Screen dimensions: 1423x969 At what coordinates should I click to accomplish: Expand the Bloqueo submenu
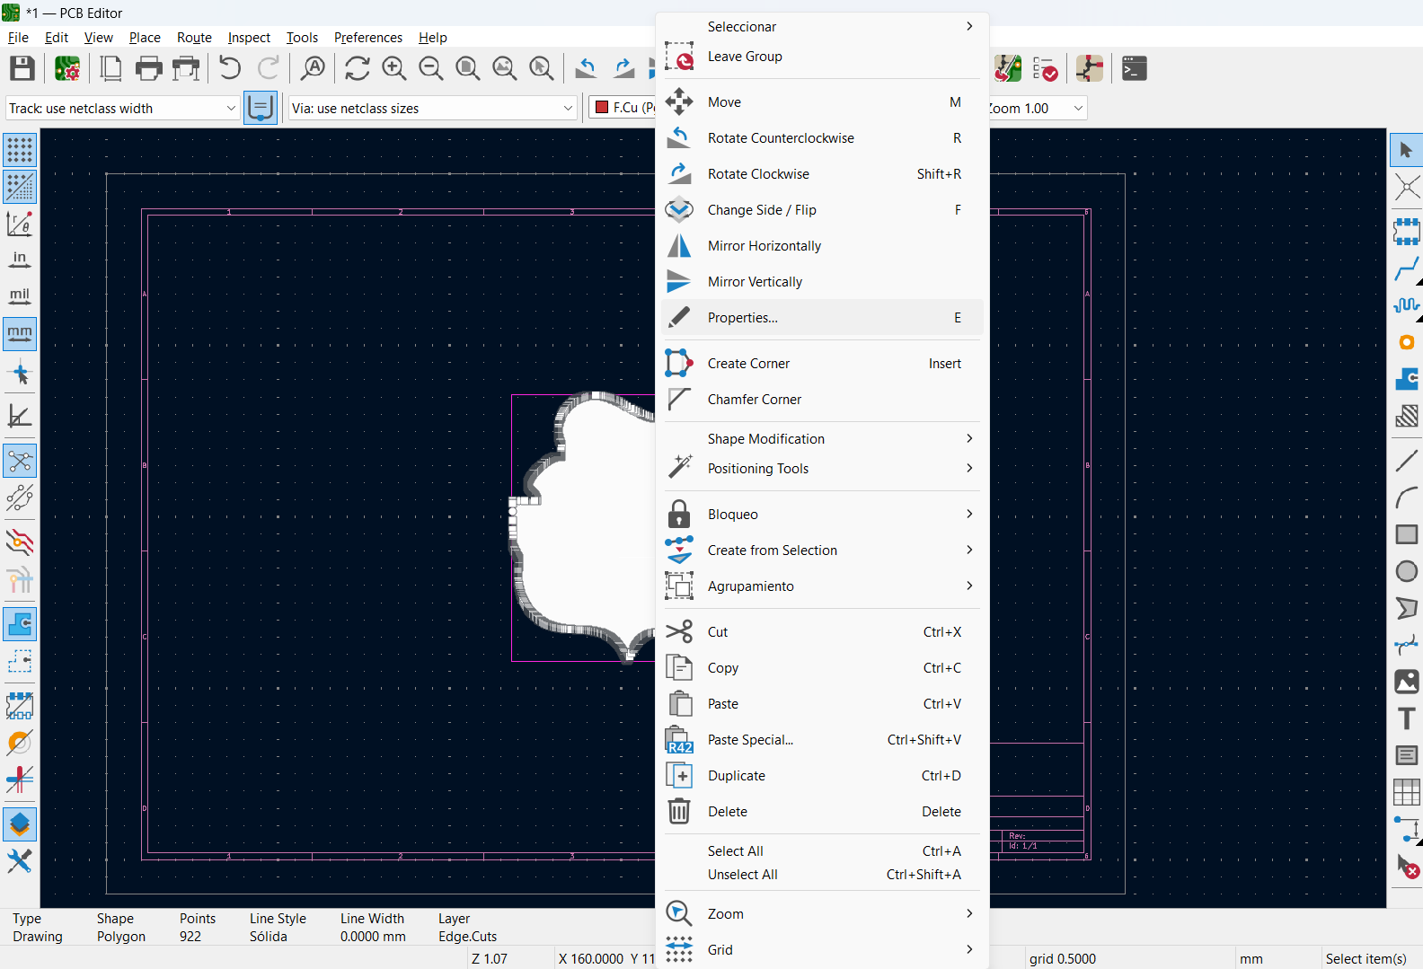(822, 515)
